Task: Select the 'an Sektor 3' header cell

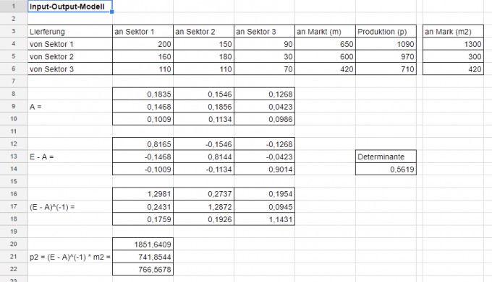Action: click(265, 31)
